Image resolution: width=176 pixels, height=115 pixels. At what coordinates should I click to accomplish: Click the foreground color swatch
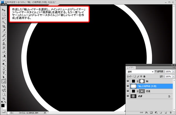point(3,105)
